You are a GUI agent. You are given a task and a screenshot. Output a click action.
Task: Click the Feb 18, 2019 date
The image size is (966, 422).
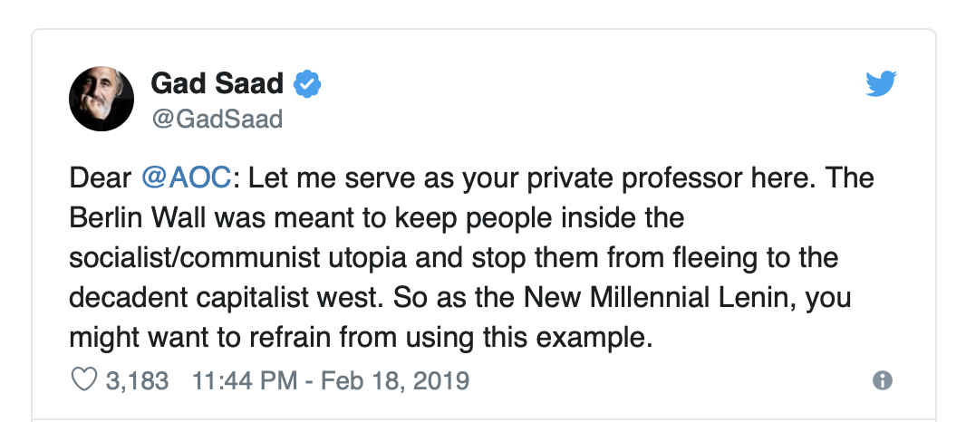(x=395, y=380)
